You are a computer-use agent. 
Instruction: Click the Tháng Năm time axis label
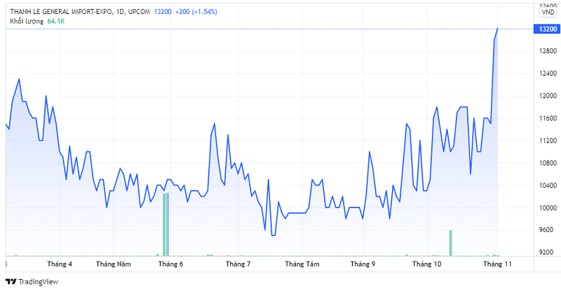pos(114,264)
